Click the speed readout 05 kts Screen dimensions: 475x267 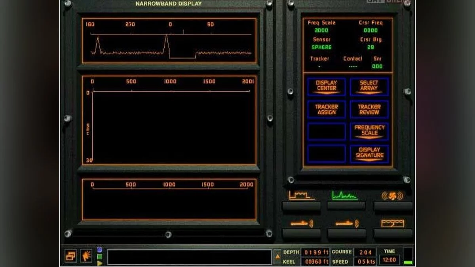click(x=365, y=261)
